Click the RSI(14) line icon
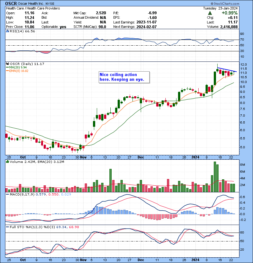This screenshot has height=263, width=253. (8, 31)
